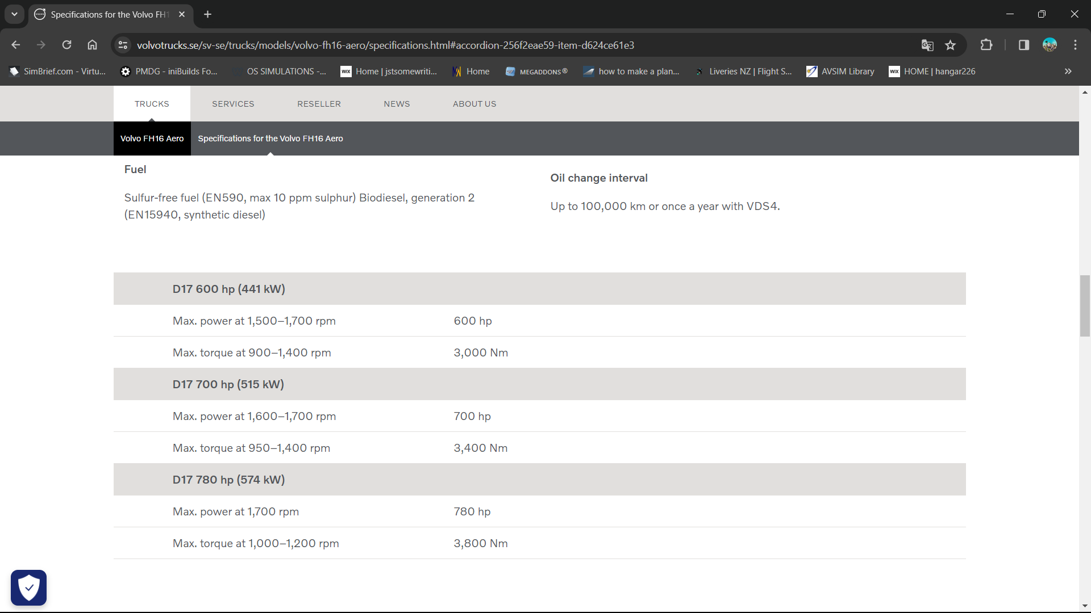Click 'Max. torque at 900–1,400 rpm' label
1091x613 pixels.
pyautogui.click(x=252, y=352)
